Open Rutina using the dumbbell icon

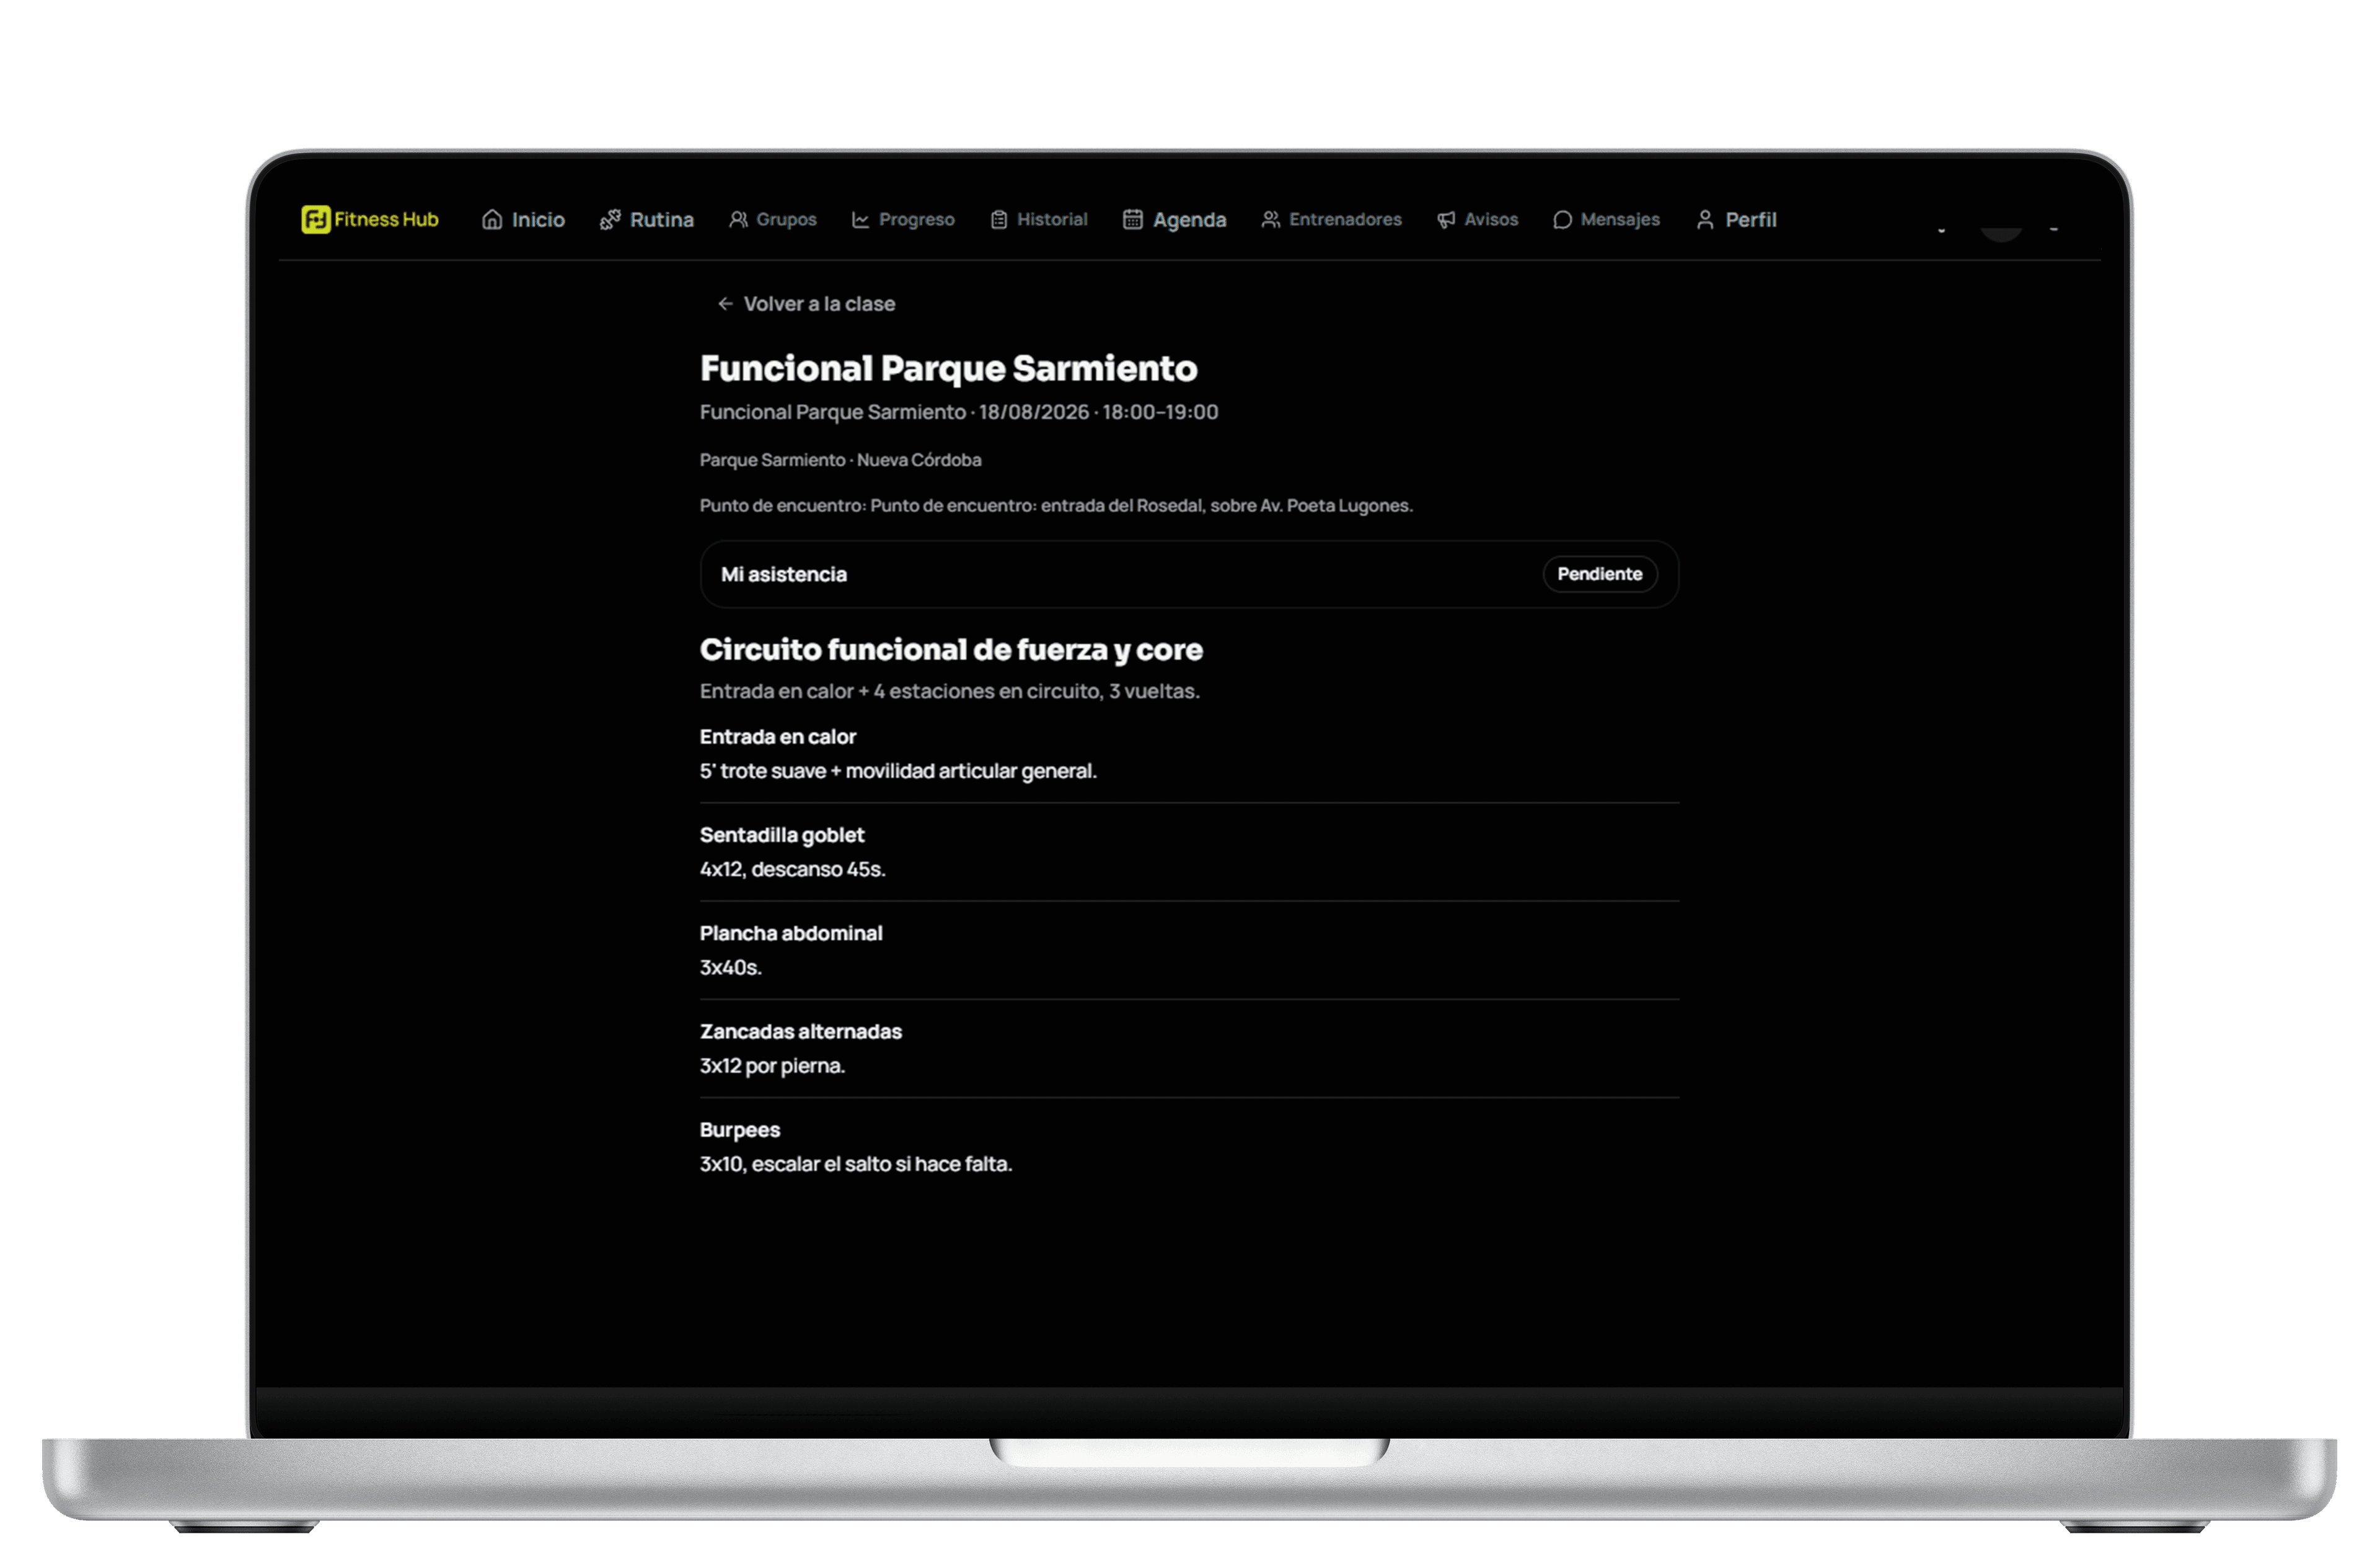610,219
